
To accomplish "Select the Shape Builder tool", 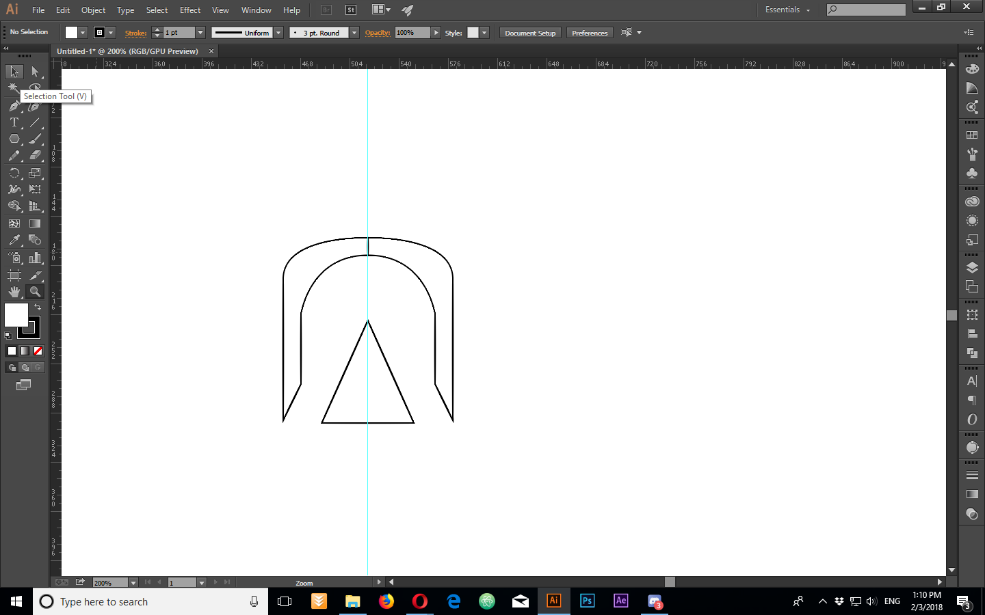I will pos(14,206).
